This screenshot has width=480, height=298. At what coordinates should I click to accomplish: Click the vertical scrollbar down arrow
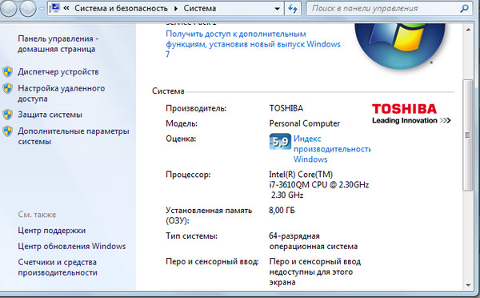point(468,285)
